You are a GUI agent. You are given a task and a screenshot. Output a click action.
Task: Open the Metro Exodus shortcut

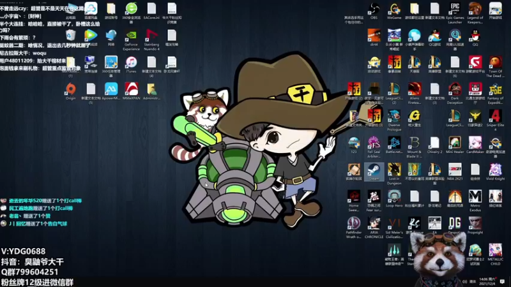click(475, 201)
